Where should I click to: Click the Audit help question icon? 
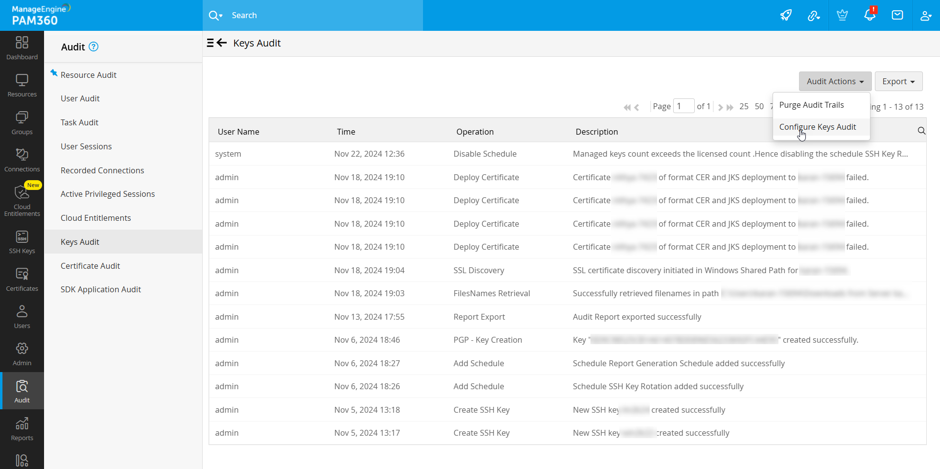(94, 47)
